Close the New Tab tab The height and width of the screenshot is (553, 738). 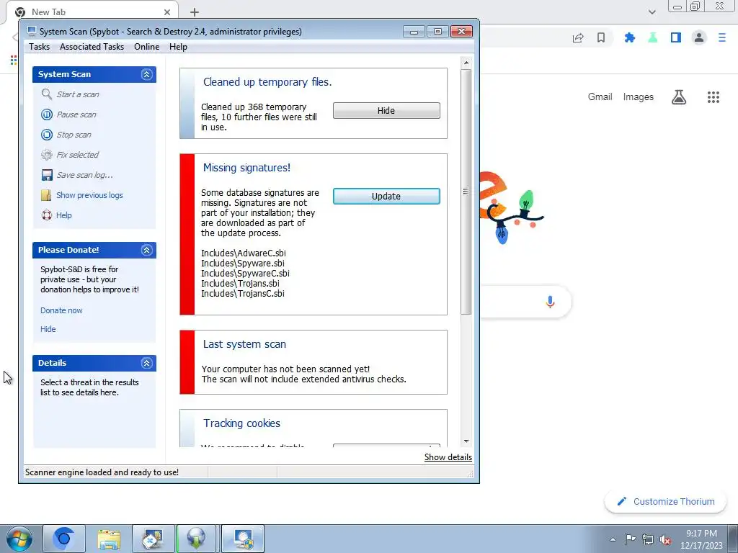[x=167, y=12]
